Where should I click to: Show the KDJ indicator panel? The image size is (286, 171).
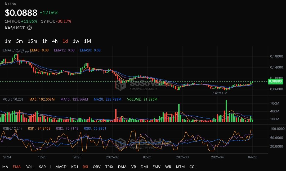(x=75, y=167)
